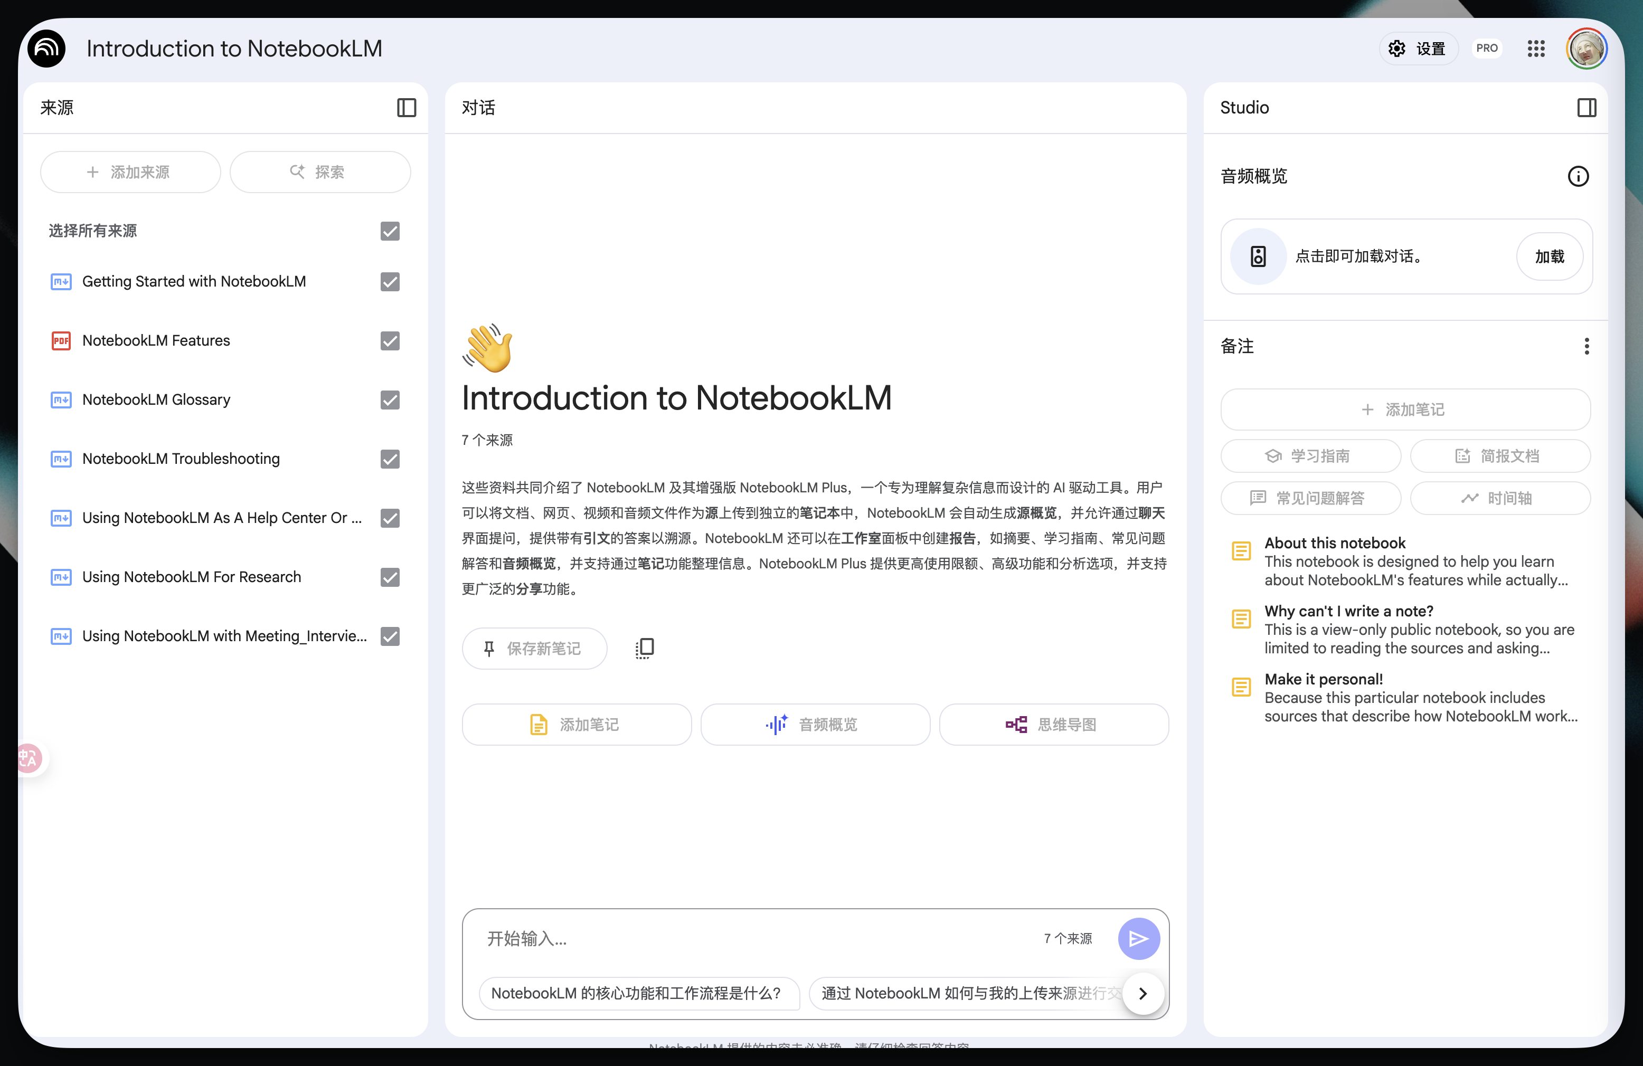Screen dimensions: 1643x1066
Task: Click the 添加来源 button
Action: (x=130, y=172)
